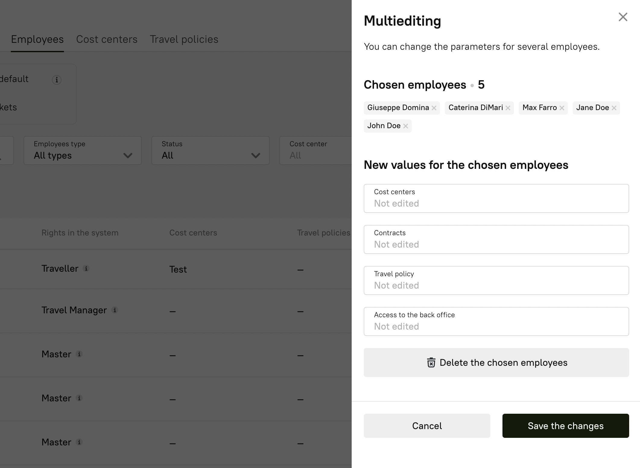This screenshot has height=468, width=640.
Task: Open the Contracts selection field
Action: pyautogui.click(x=496, y=239)
